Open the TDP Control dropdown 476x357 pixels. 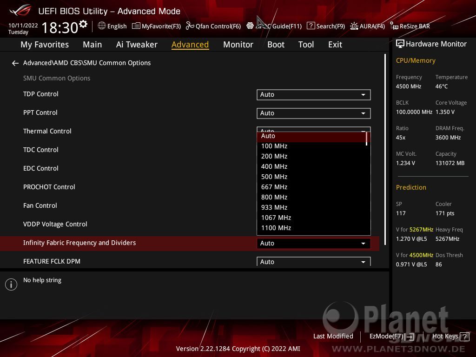314,95
